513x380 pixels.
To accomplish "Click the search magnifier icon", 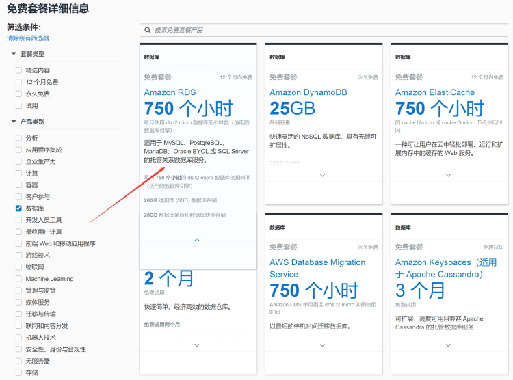I will [x=147, y=31].
